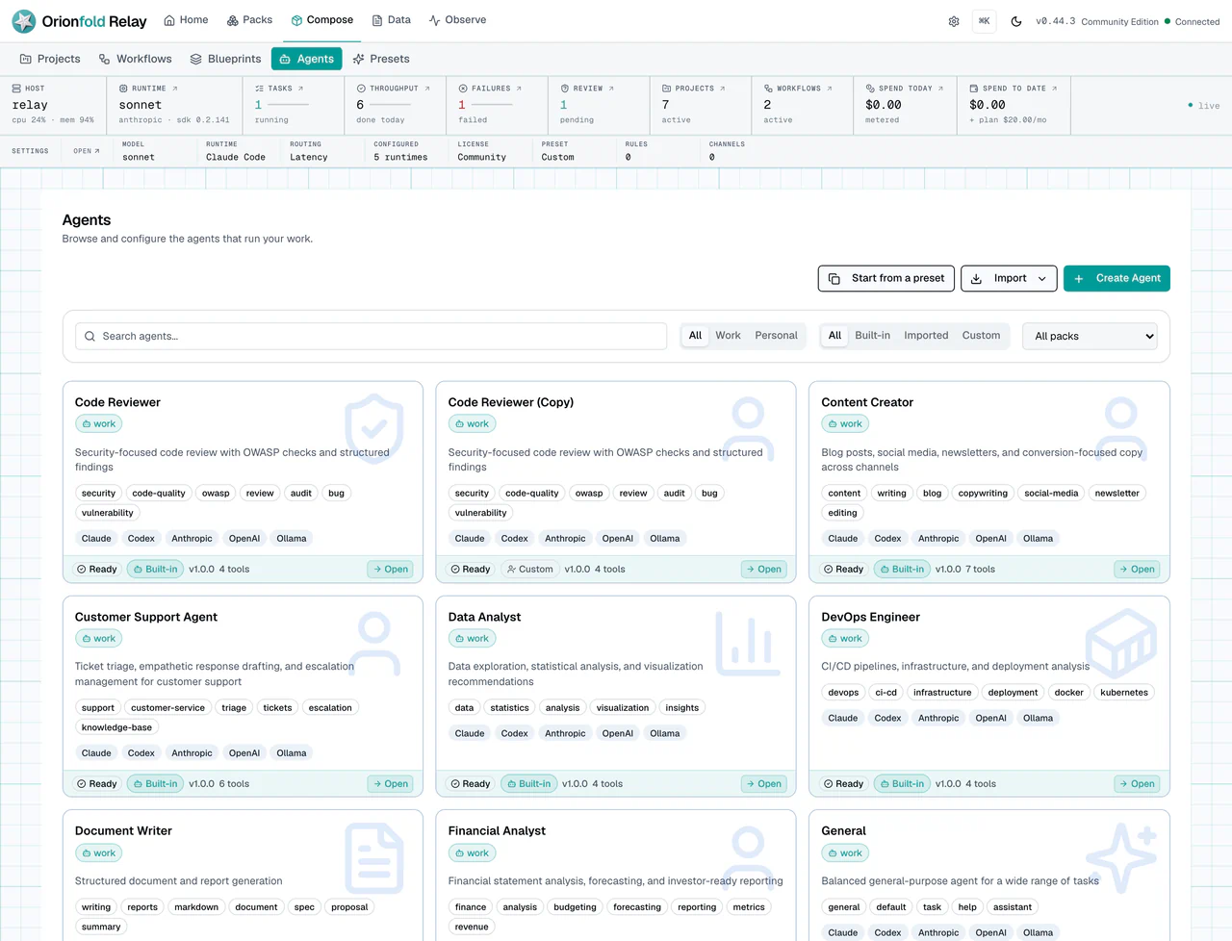Select the All source filter
The height and width of the screenshot is (941, 1232).
coord(834,336)
